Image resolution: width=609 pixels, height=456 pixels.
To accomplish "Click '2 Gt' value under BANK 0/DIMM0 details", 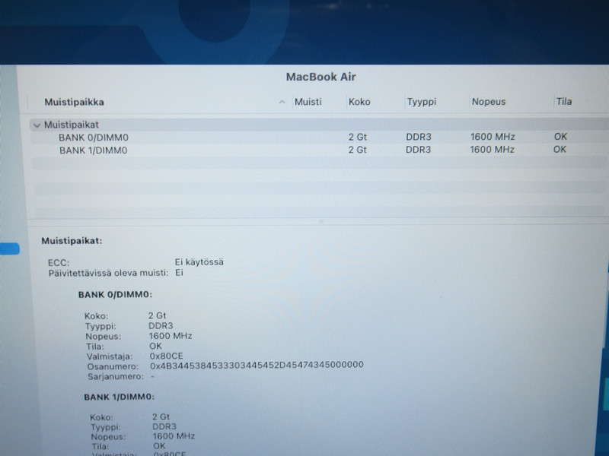I will 158,315.
